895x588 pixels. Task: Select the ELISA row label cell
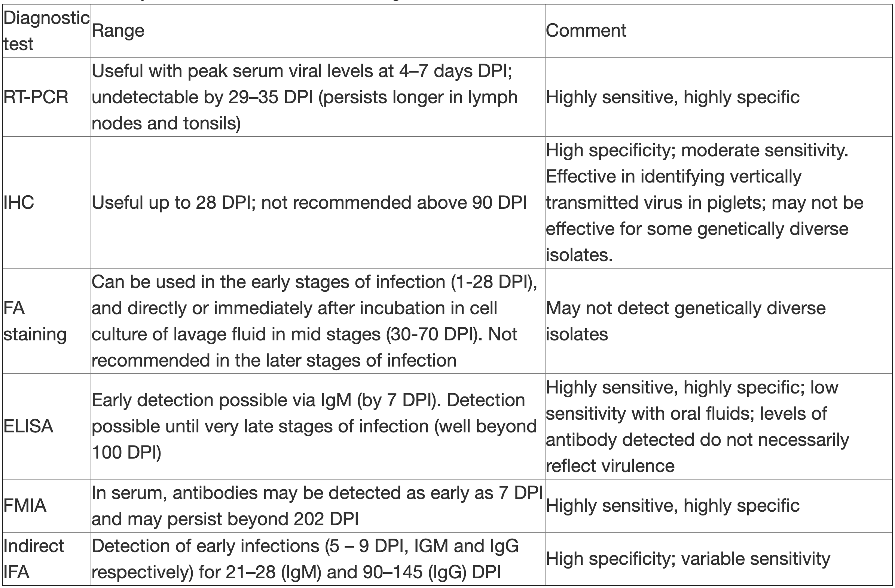pyautogui.click(x=28, y=426)
